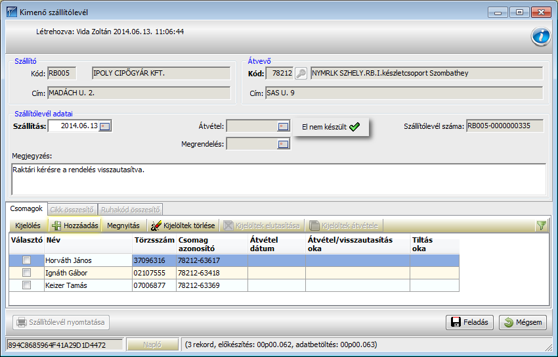The image size is (558, 357).
Task: Click the NYMRLK SZHELY recipient name field
Action: 427,74
